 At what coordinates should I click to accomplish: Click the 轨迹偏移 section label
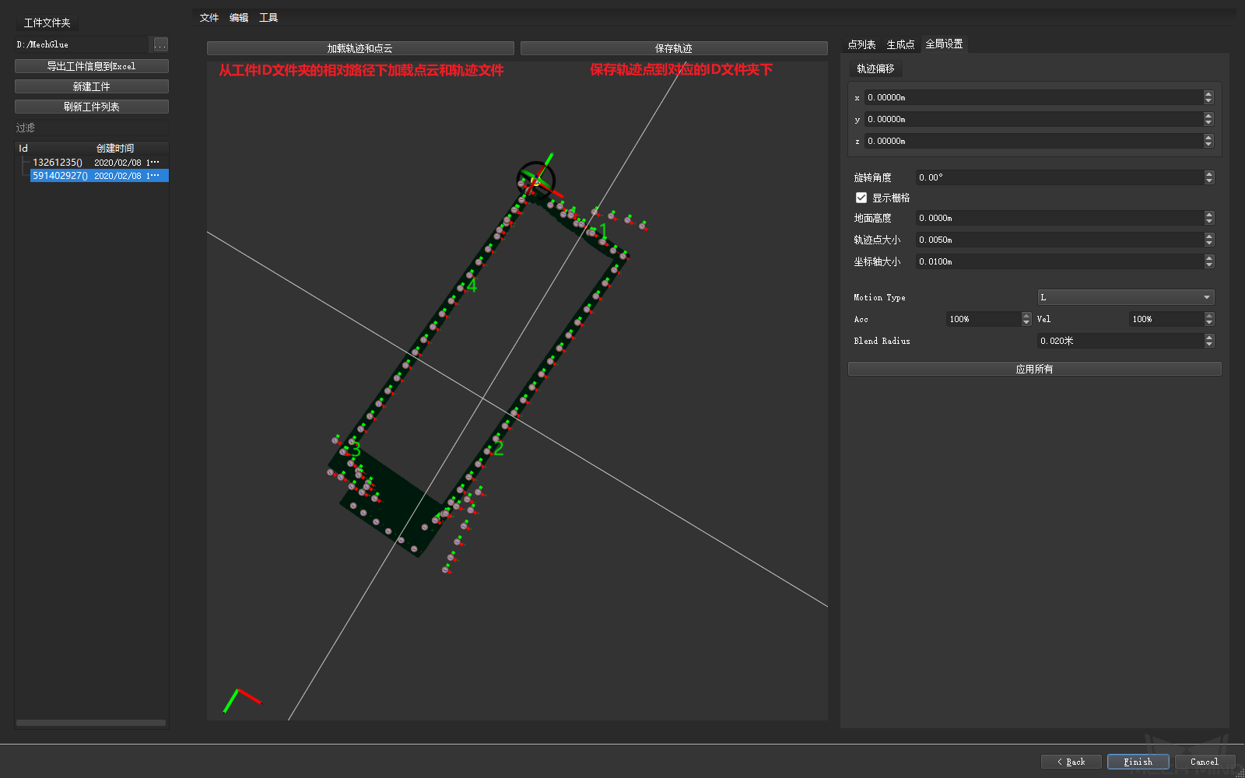[x=875, y=68]
